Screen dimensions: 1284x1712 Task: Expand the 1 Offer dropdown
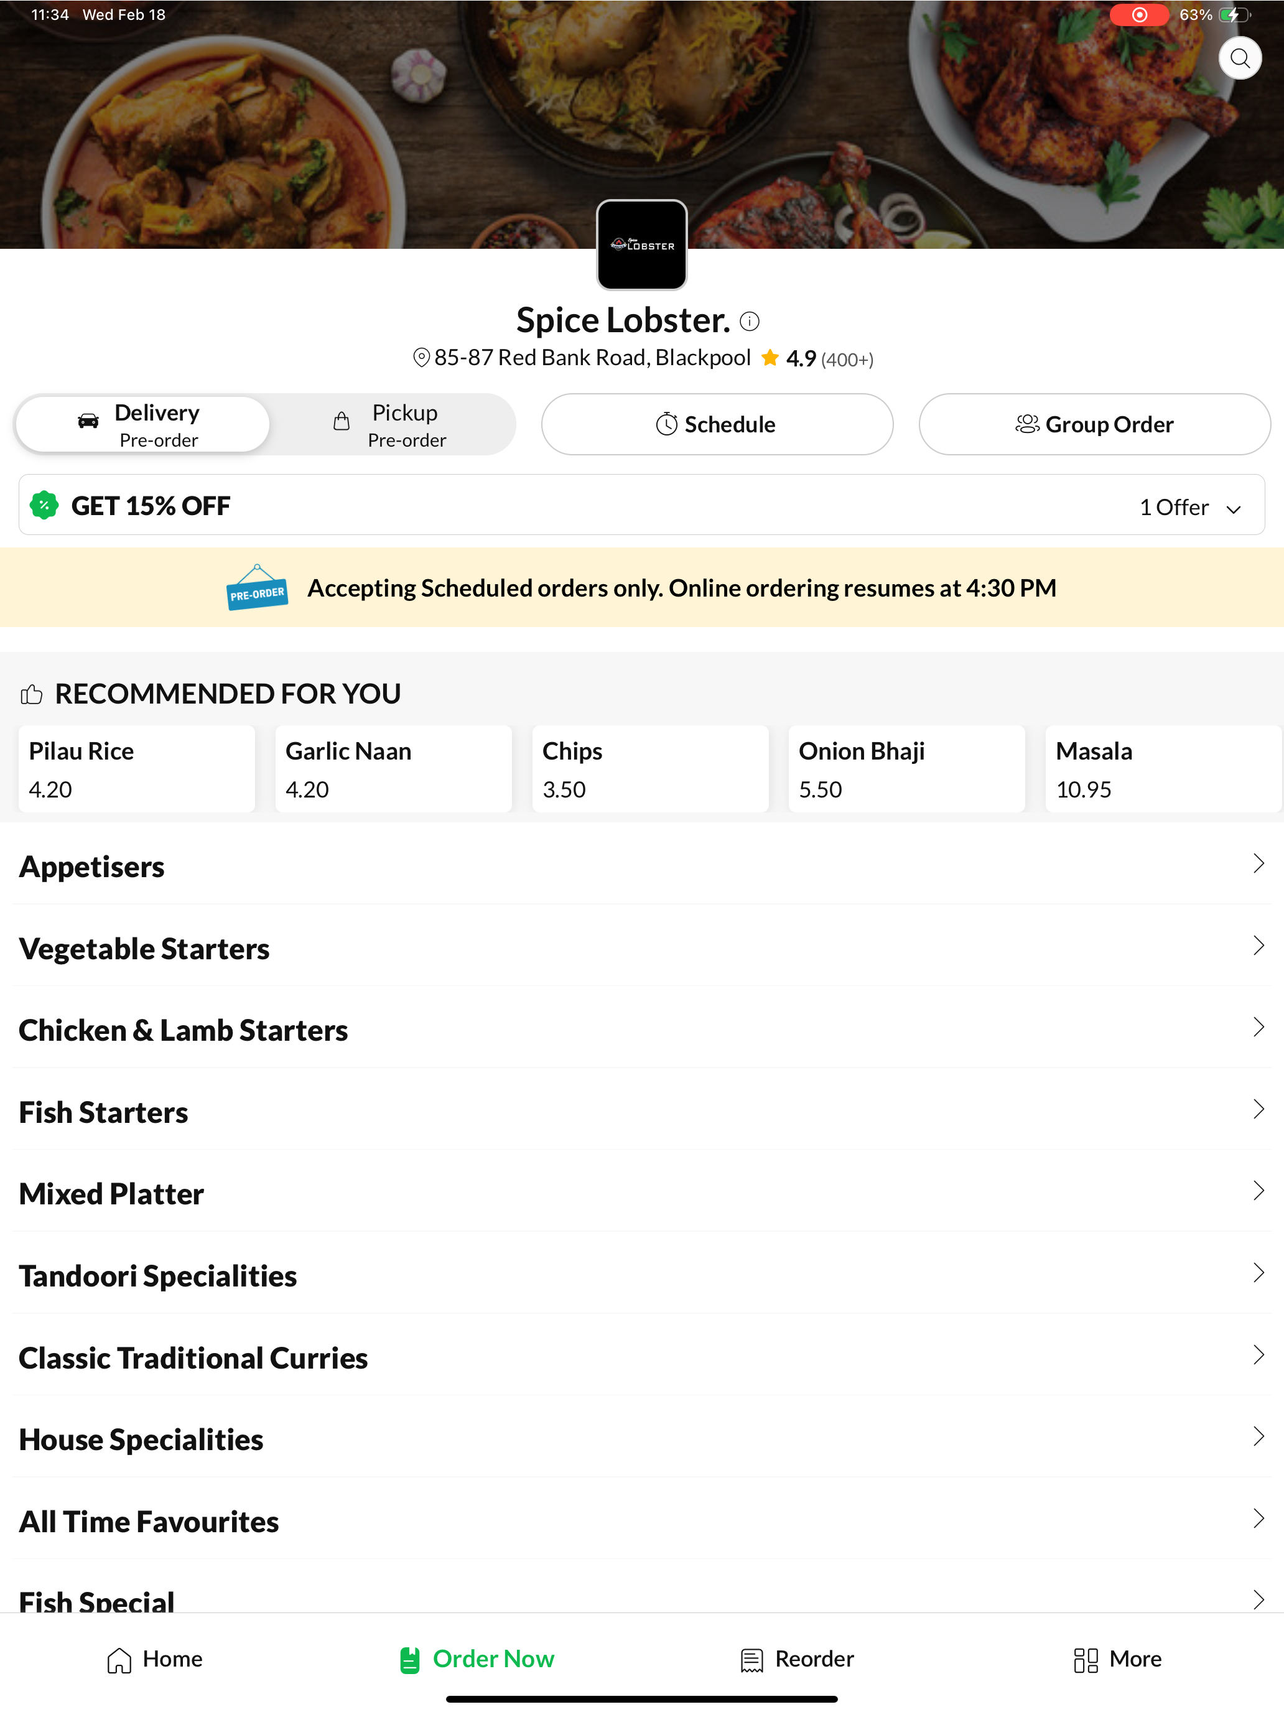click(1189, 507)
